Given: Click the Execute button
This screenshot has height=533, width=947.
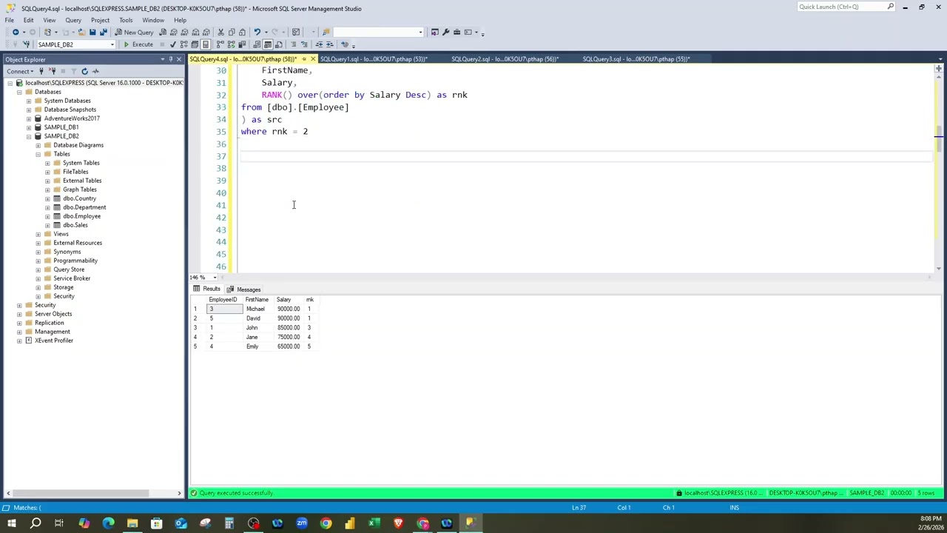Looking at the screenshot, I should tap(138, 44).
